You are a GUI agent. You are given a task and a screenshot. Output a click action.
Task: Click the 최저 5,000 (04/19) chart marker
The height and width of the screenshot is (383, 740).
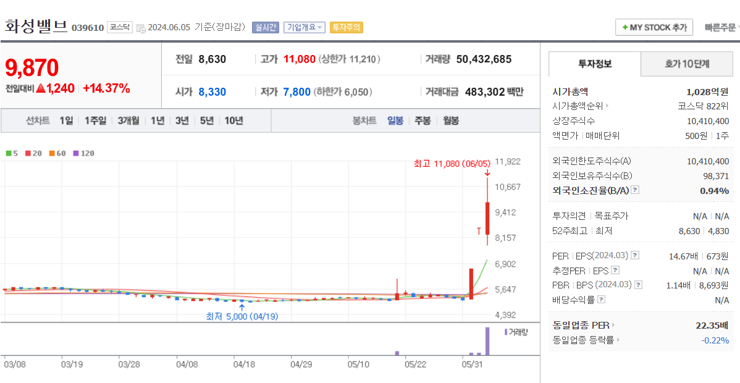click(242, 316)
